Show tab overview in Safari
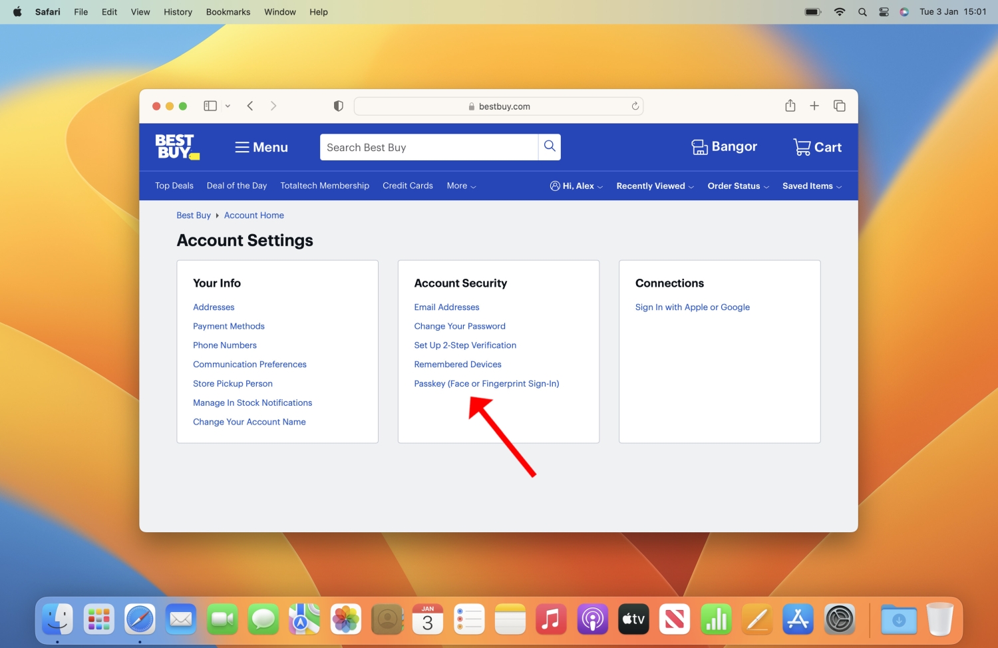998x648 pixels. 839,106
